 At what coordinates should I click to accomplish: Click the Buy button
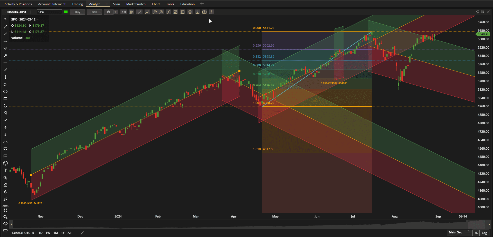pyautogui.click(x=78, y=12)
